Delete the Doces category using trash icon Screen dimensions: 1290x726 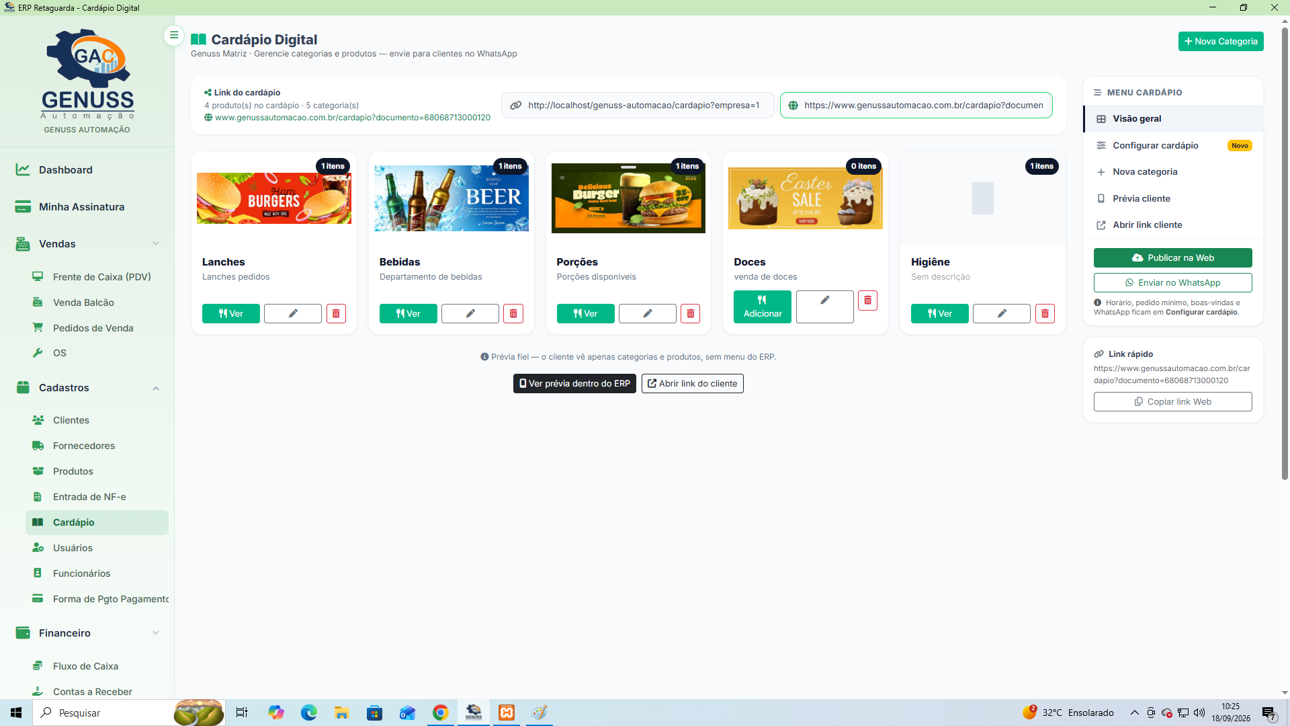867,300
